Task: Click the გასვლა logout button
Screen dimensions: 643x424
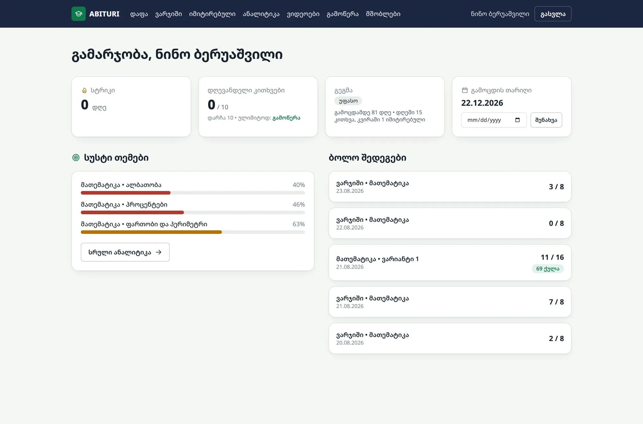Action: (553, 14)
